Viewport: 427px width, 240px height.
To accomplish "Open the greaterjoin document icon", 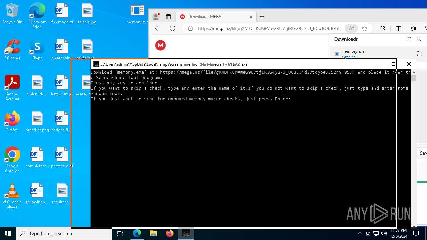I will click(62, 50).
